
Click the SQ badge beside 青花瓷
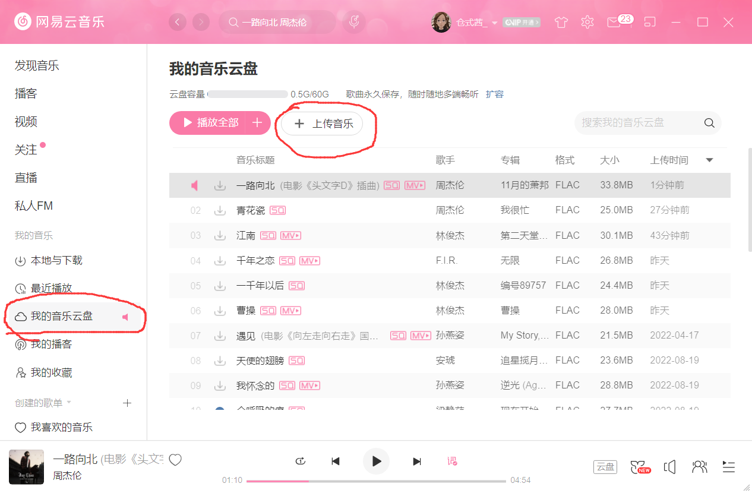pos(278,211)
